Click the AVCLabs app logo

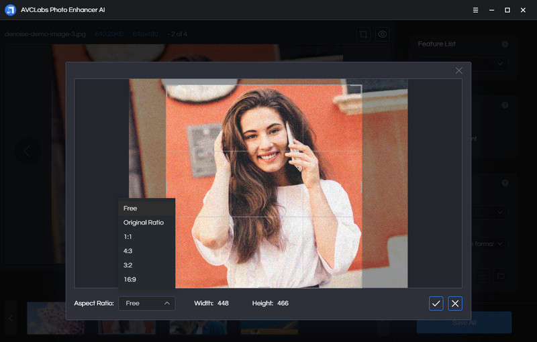point(10,10)
